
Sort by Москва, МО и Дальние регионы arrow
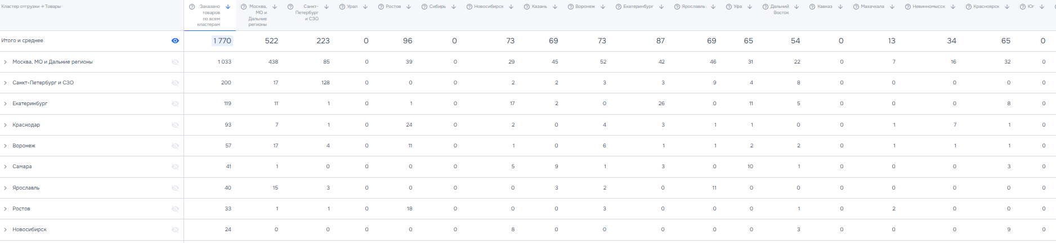pyautogui.click(x=275, y=7)
